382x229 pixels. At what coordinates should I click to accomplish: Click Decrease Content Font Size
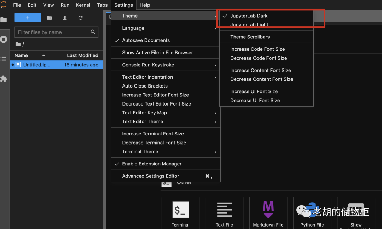point(266,79)
